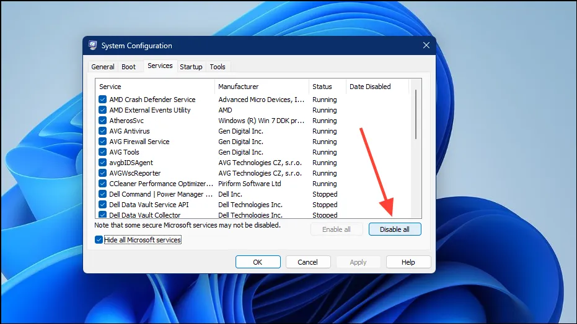The height and width of the screenshot is (324, 577).
Task: Click Stopped status for Dell Data Vault Service API
Action: pos(325,205)
